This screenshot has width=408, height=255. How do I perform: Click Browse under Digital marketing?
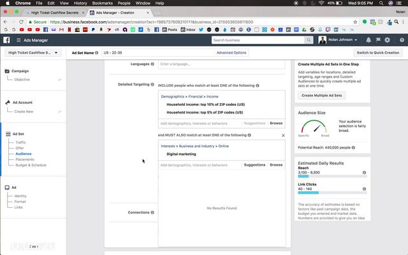pos(276,164)
